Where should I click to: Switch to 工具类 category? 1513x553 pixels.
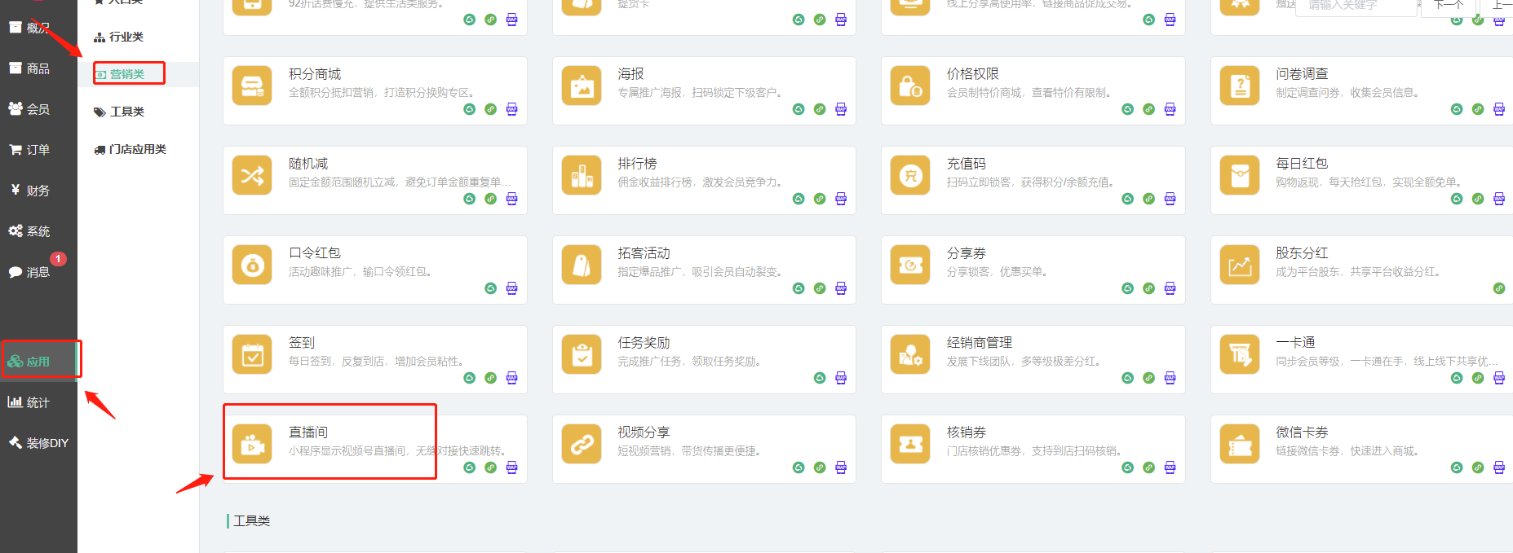126,112
